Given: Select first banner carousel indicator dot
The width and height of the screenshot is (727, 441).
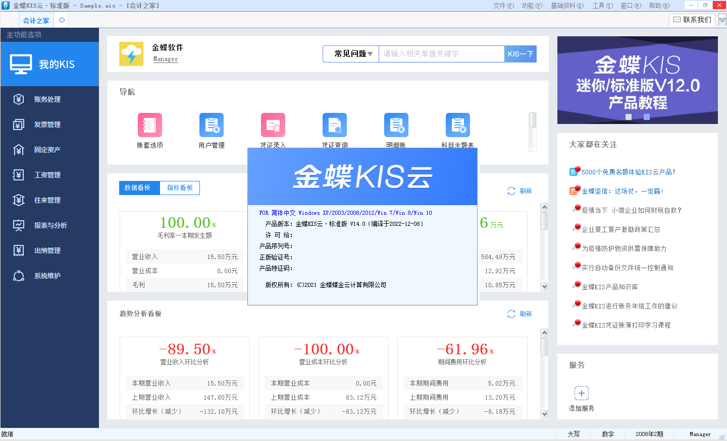Looking at the screenshot, I should coord(629,117).
